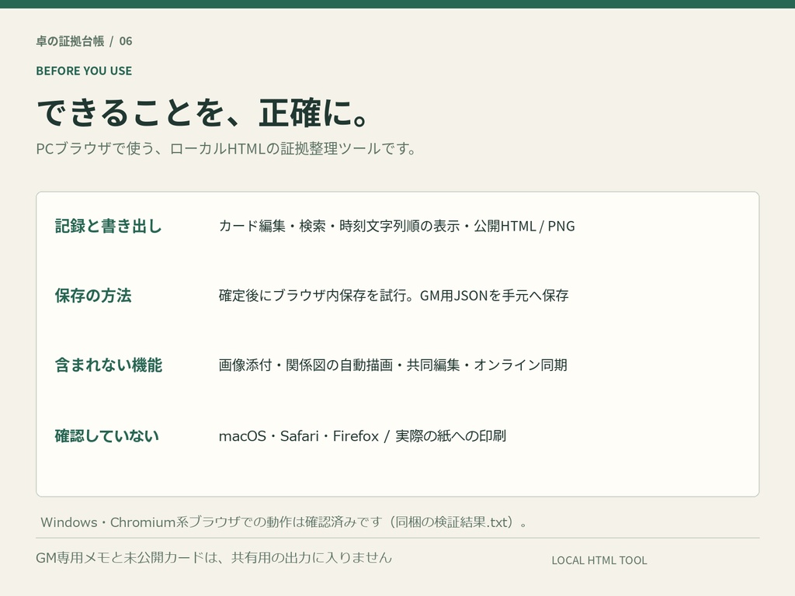The image size is (795, 596).
Task: Click the BEFORE YOU USE heading label
Action: (x=84, y=71)
